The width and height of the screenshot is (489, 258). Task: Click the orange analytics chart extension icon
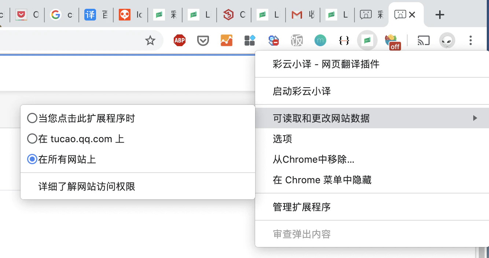point(227,40)
